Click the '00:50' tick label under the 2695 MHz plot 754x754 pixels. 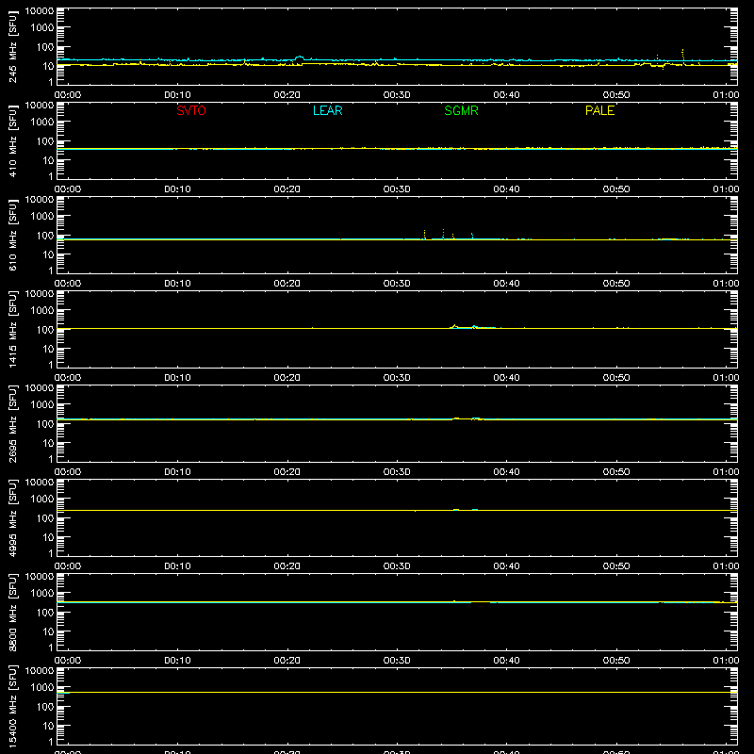tap(616, 472)
